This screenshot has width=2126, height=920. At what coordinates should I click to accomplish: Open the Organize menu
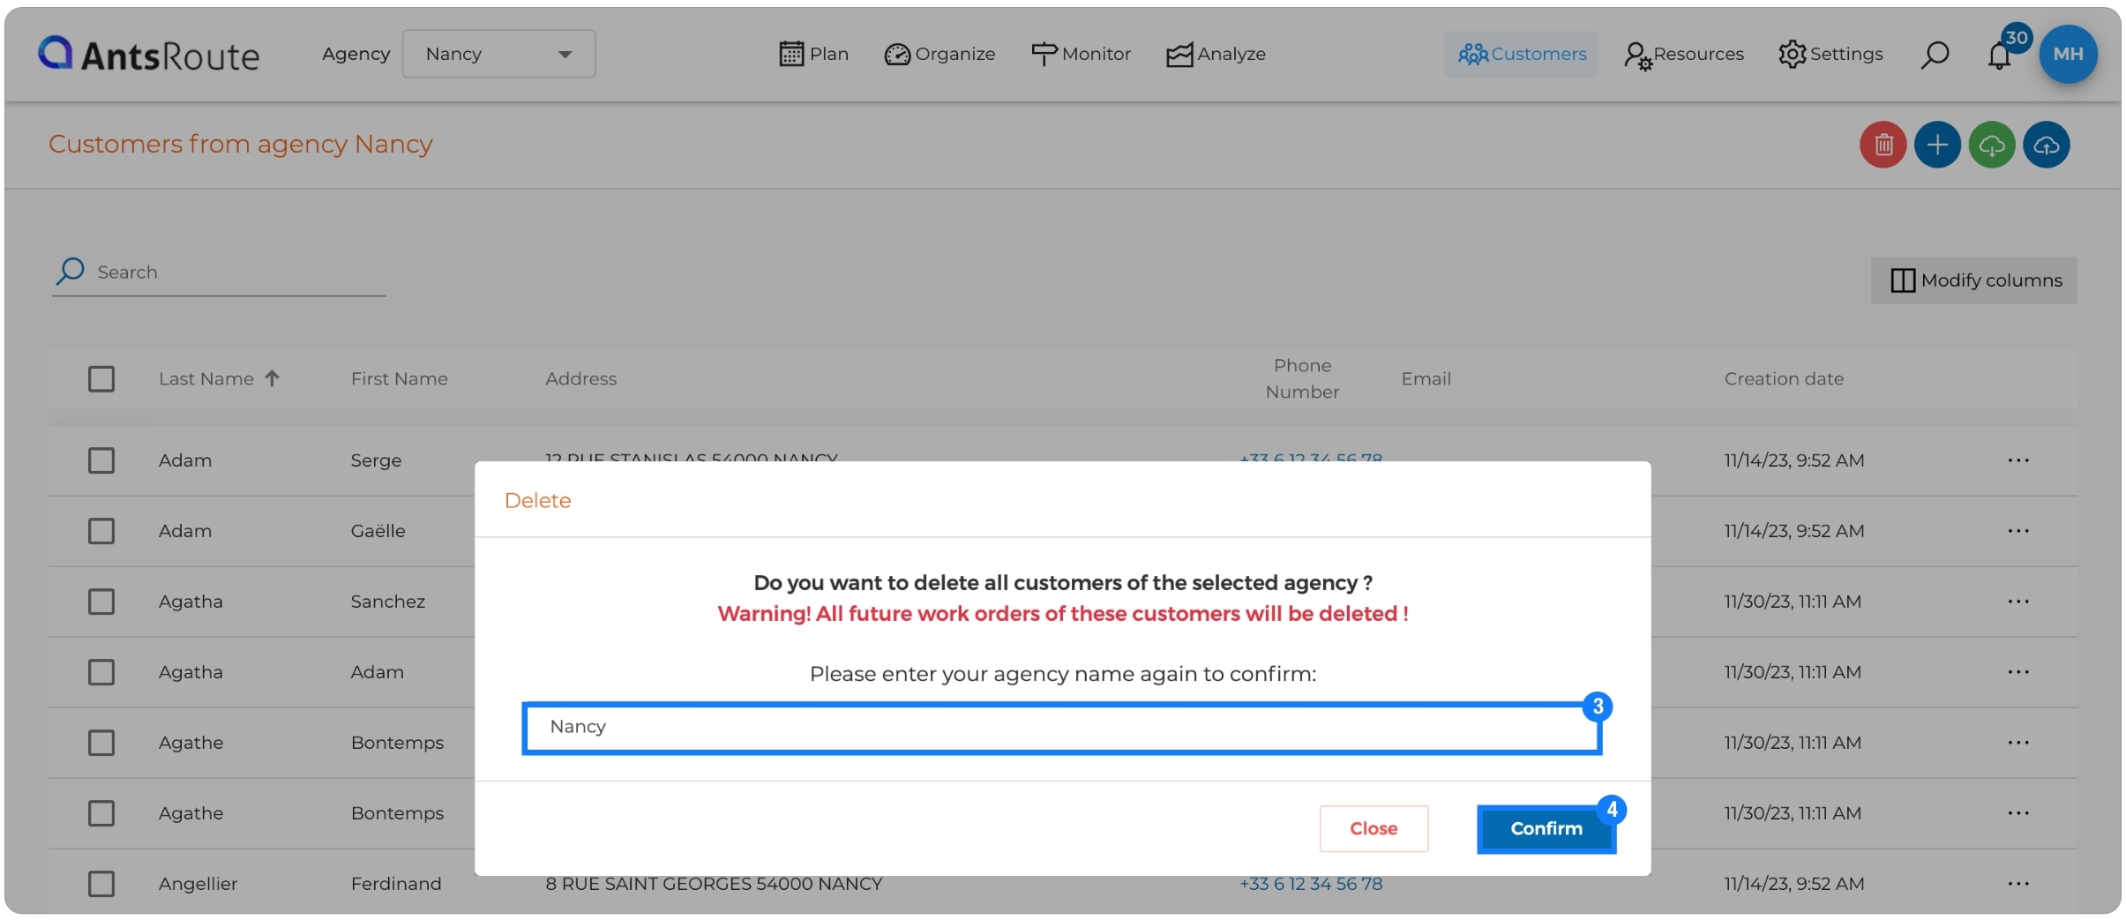click(939, 54)
